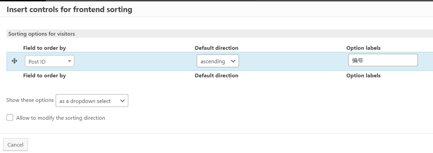This screenshot has width=433, height=153.
Task: Click the upper 'Field to order by' column header
Action: (x=45, y=48)
